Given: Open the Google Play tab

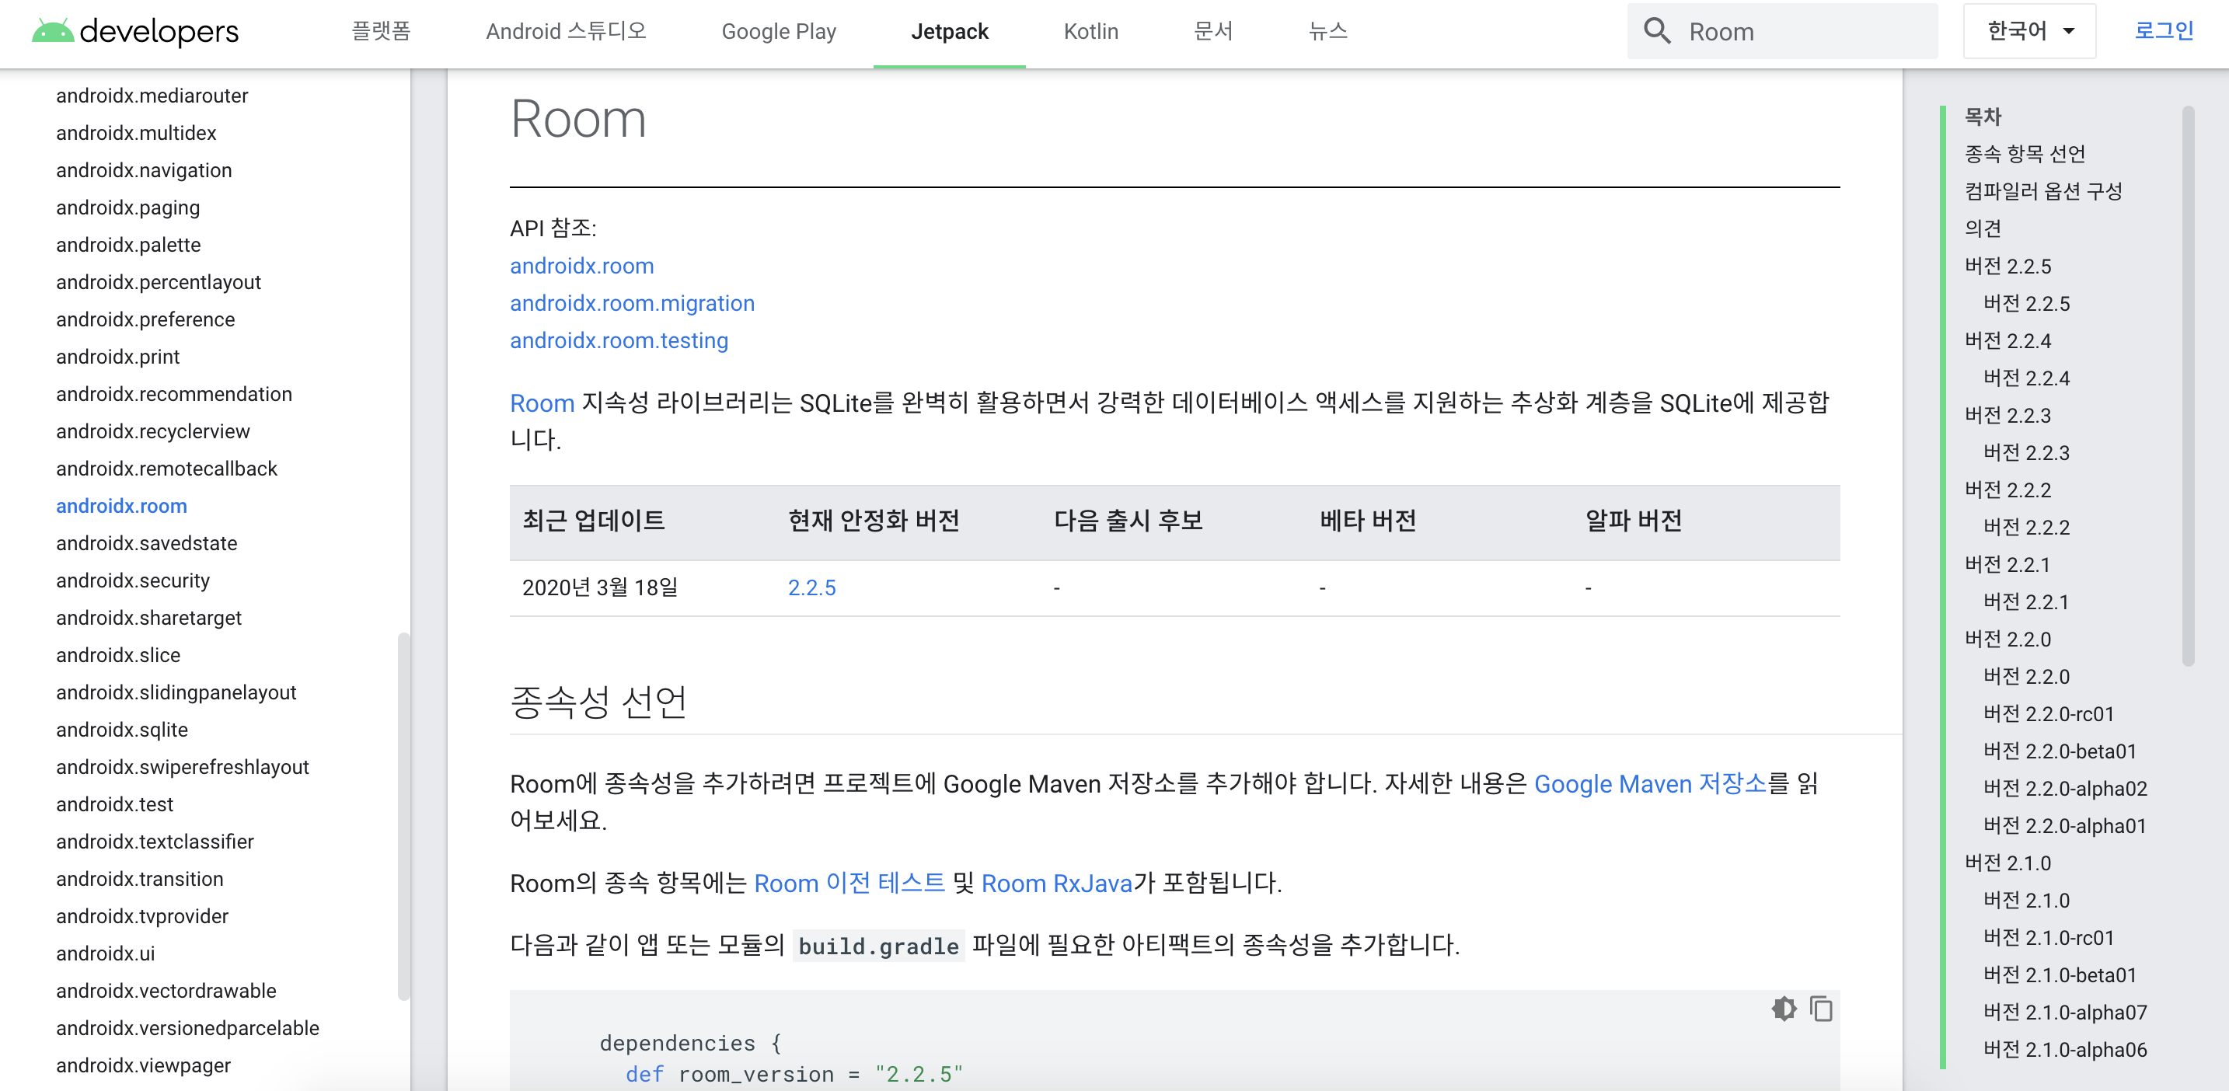Looking at the screenshot, I should [x=778, y=31].
